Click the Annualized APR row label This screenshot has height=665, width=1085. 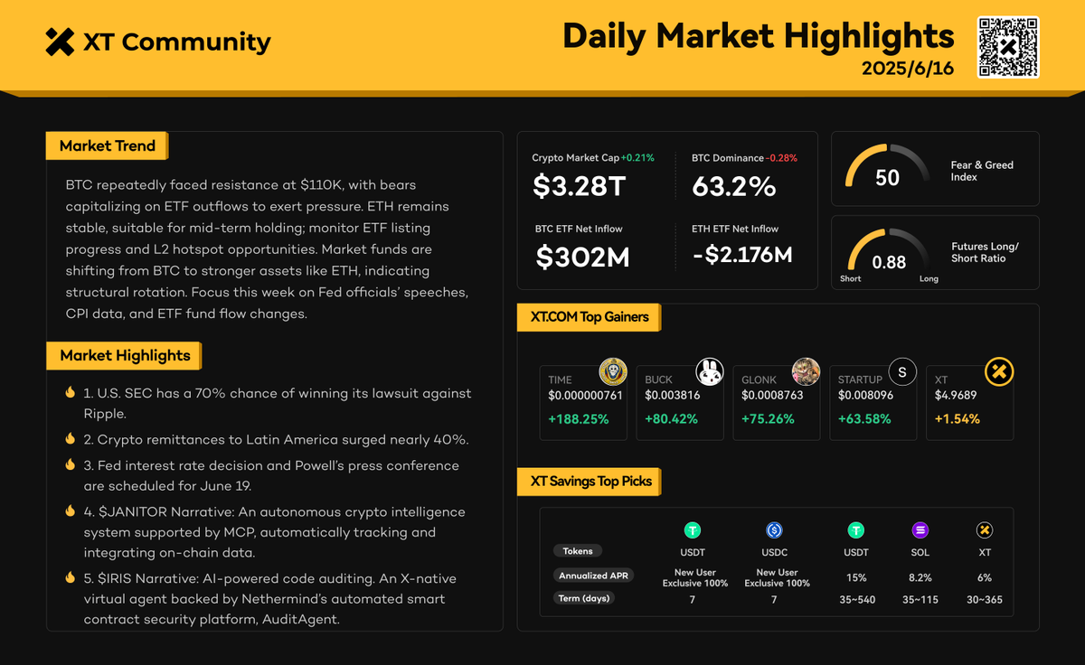click(594, 576)
